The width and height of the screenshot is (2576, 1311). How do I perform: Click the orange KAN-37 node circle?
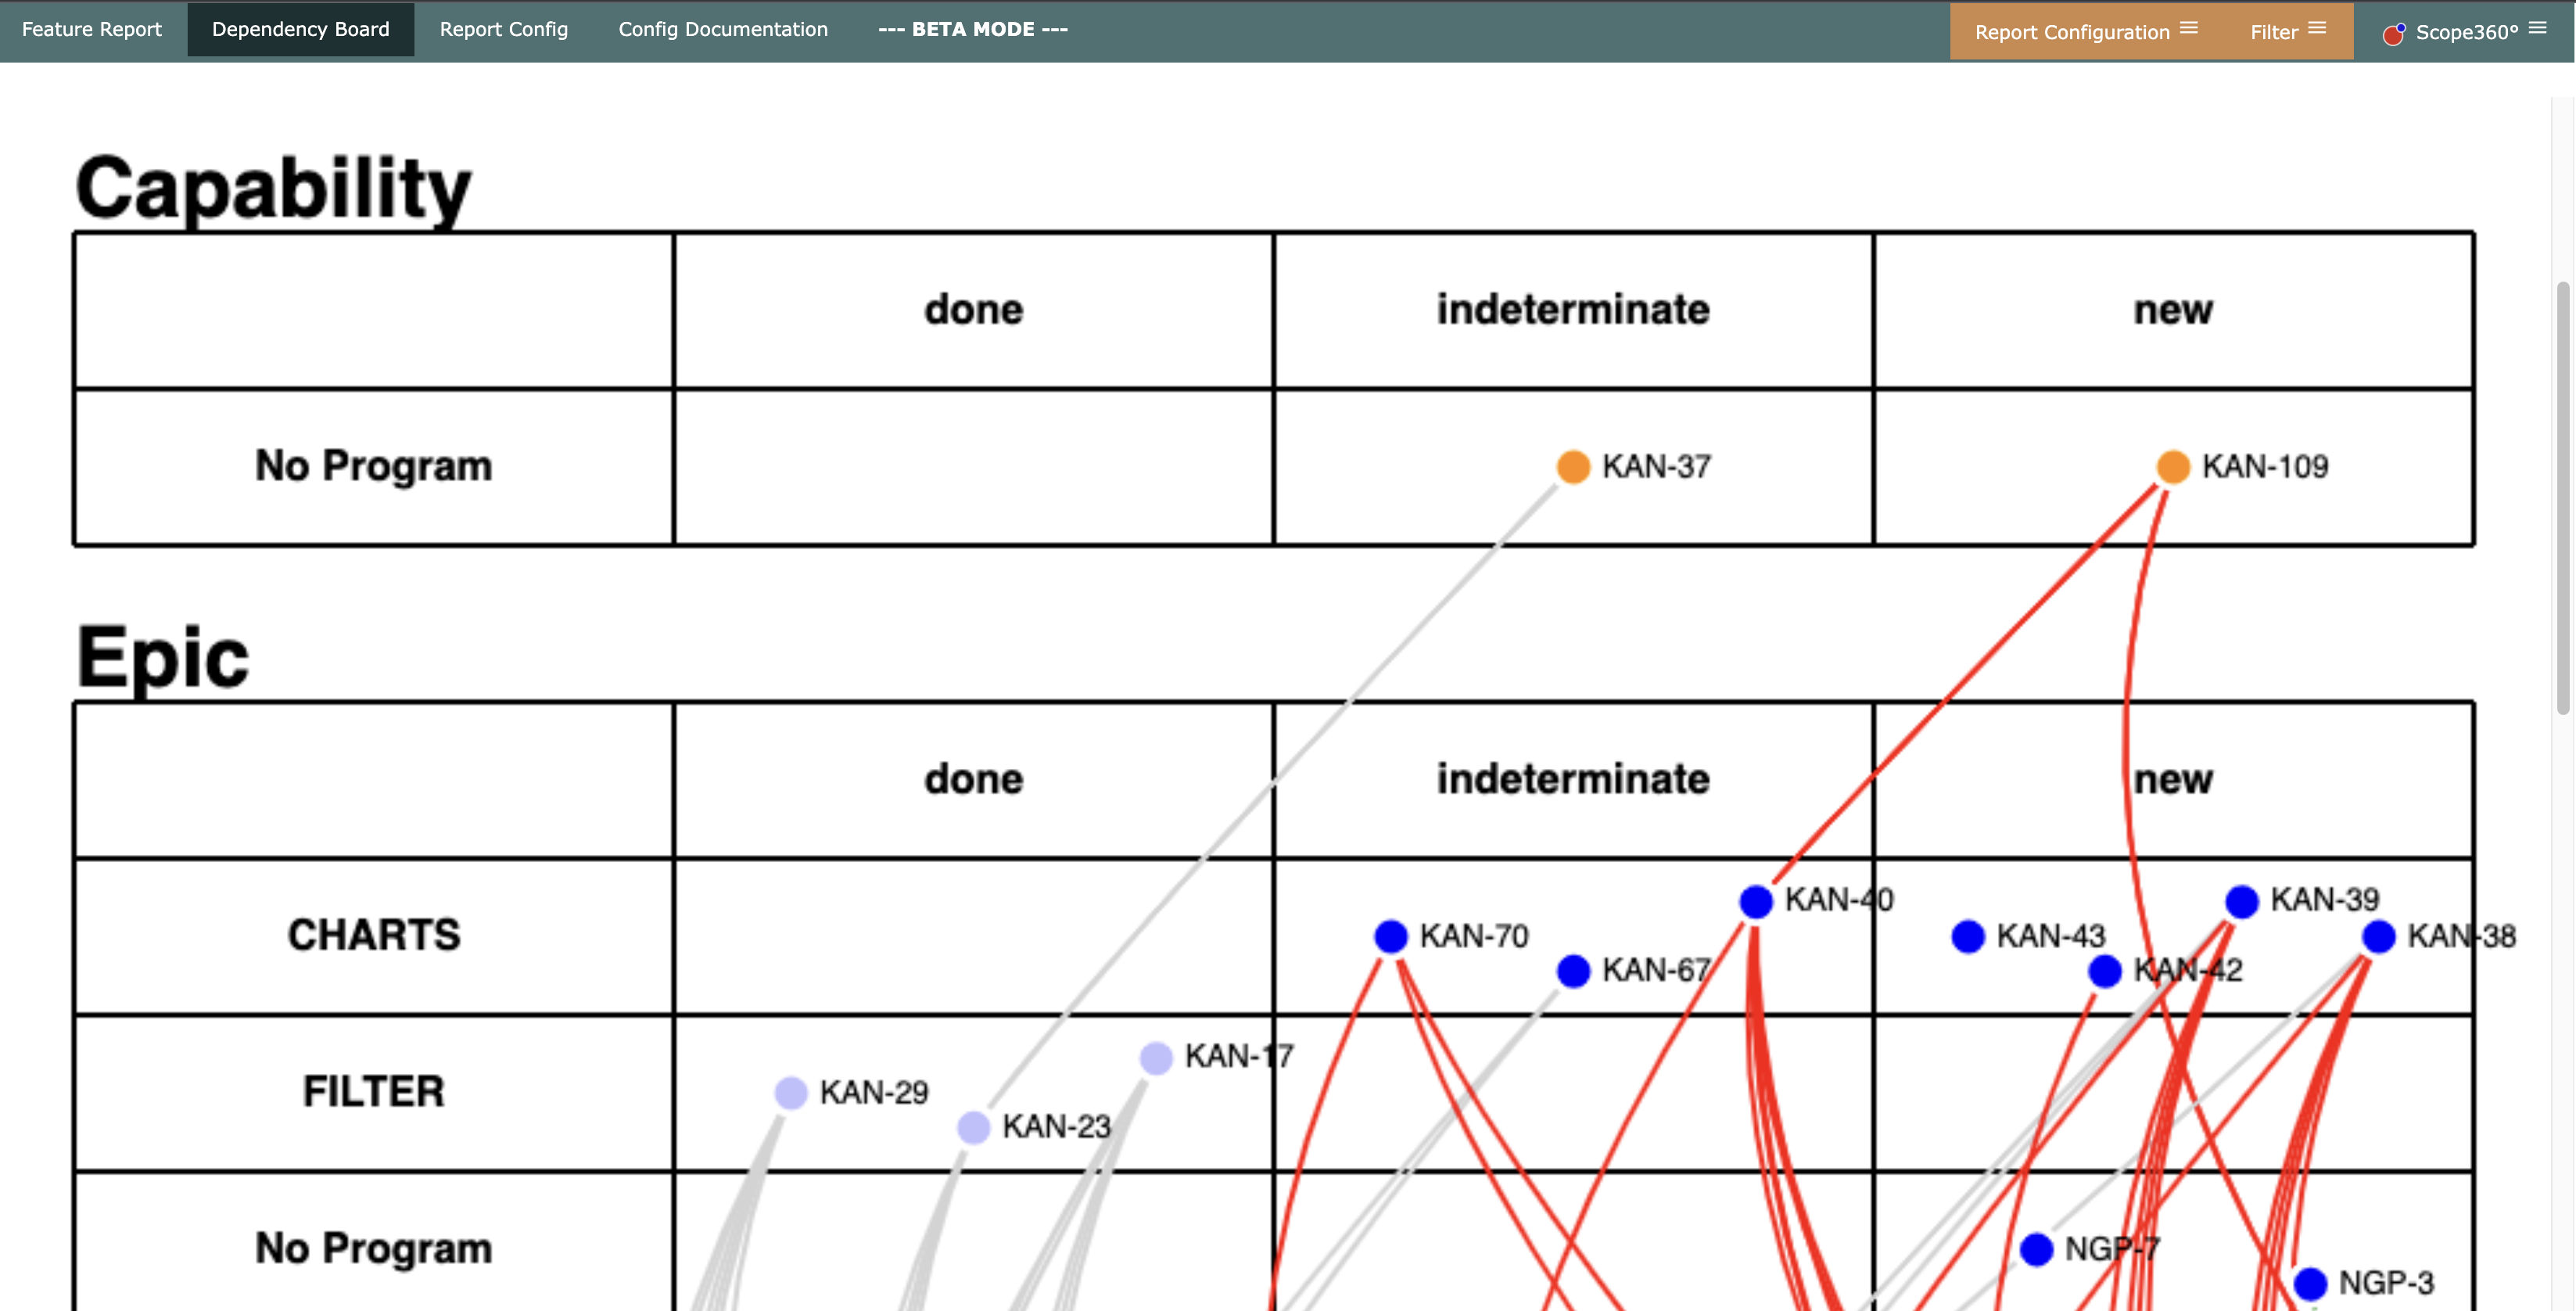point(1573,466)
